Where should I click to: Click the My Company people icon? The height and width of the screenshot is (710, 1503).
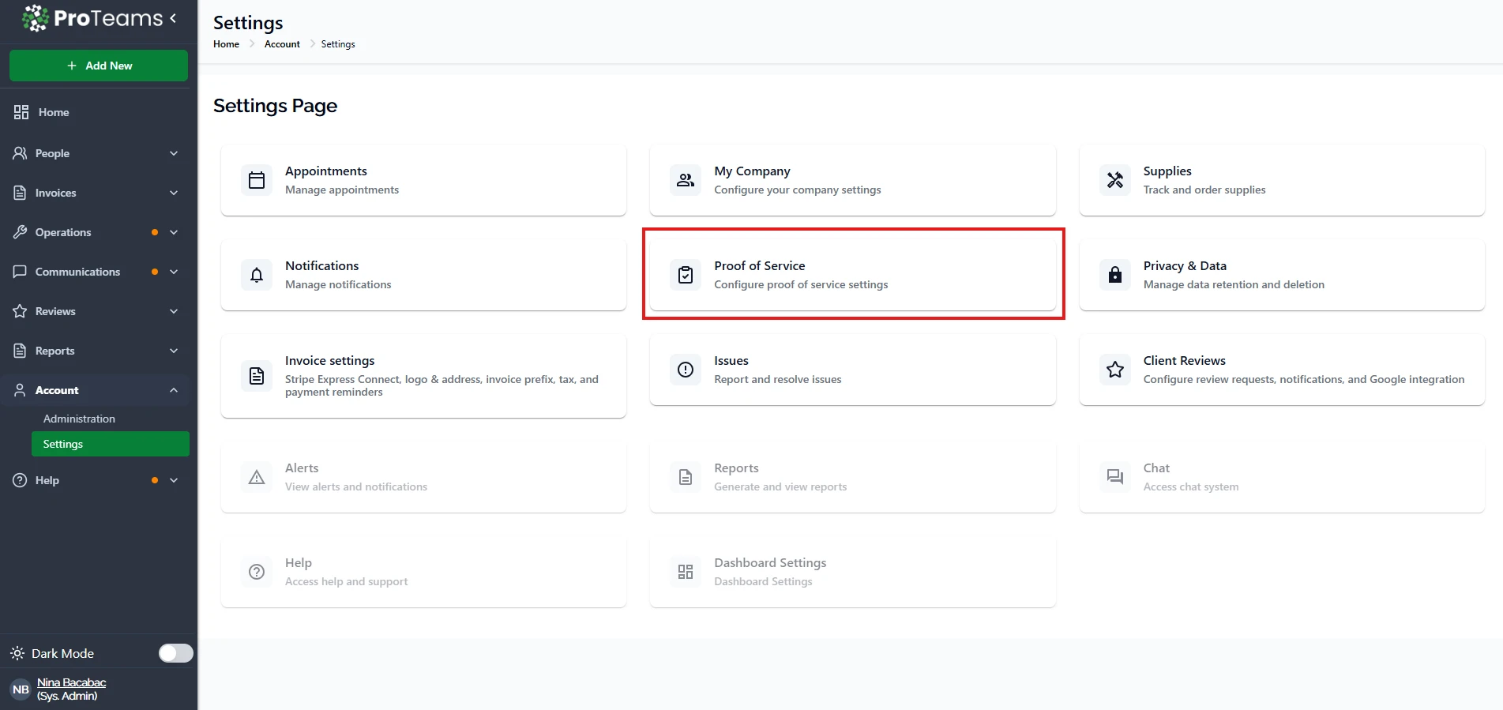pos(686,180)
